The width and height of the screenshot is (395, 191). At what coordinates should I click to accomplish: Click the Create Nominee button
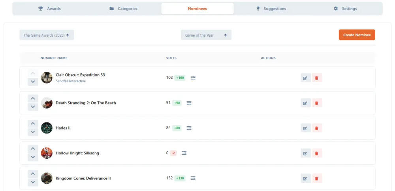(x=357, y=35)
